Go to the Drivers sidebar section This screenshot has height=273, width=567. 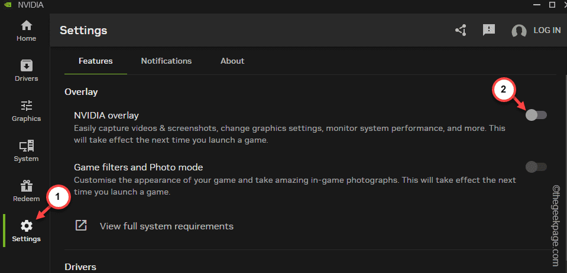coord(26,71)
